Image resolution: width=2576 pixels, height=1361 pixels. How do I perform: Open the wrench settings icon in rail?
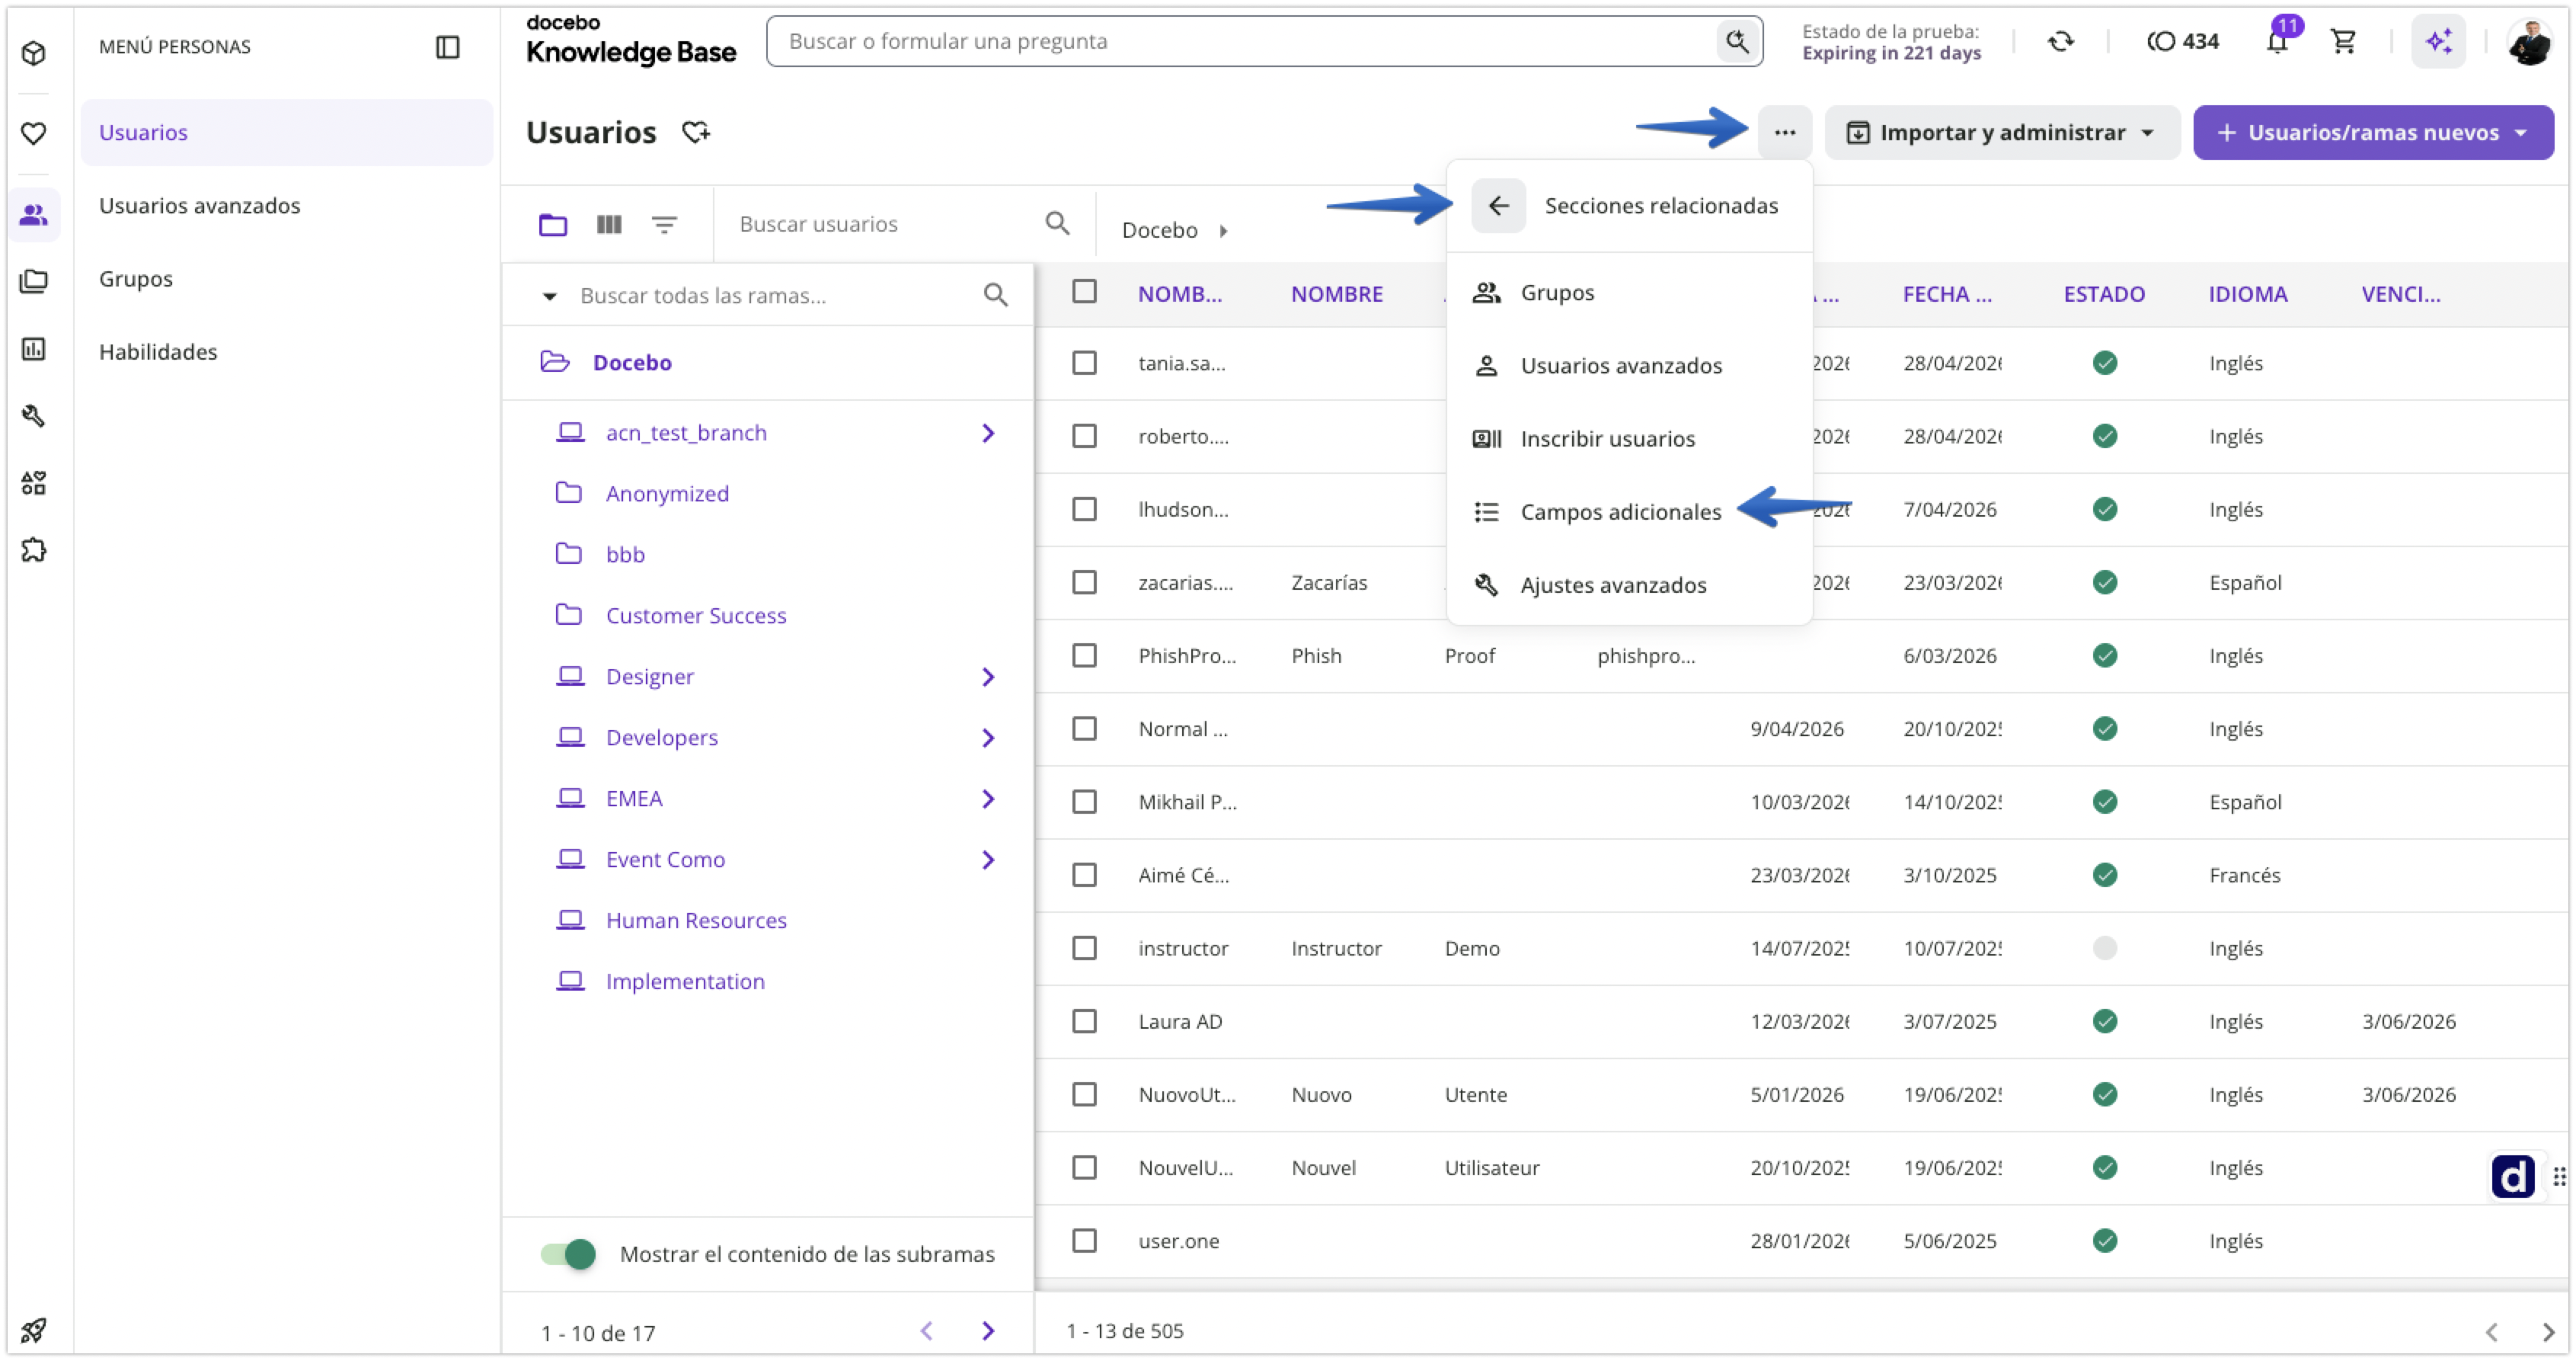(x=34, y=415)
